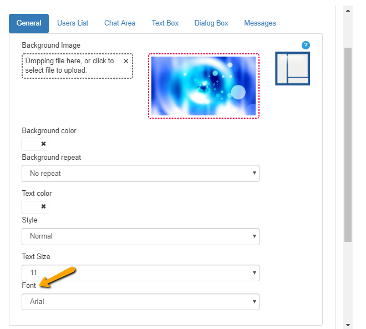Open the Chat Area tab
This screenshot has width=366, height=329.
120,23
